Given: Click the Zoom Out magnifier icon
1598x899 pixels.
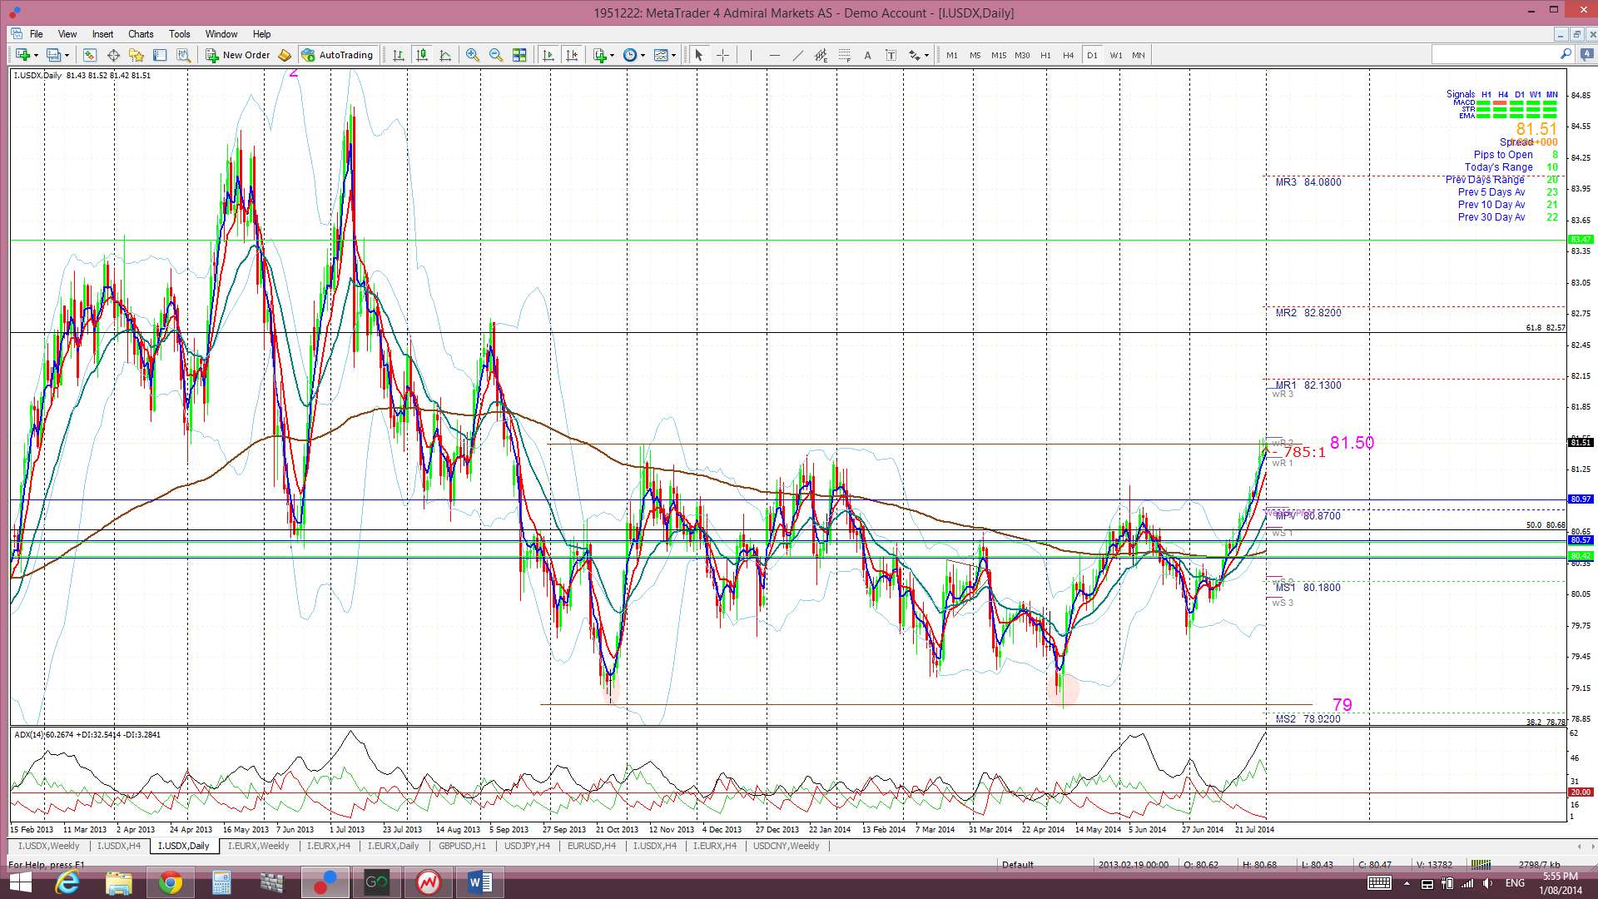Looking at the screenshot, I should tap(496, 55).
